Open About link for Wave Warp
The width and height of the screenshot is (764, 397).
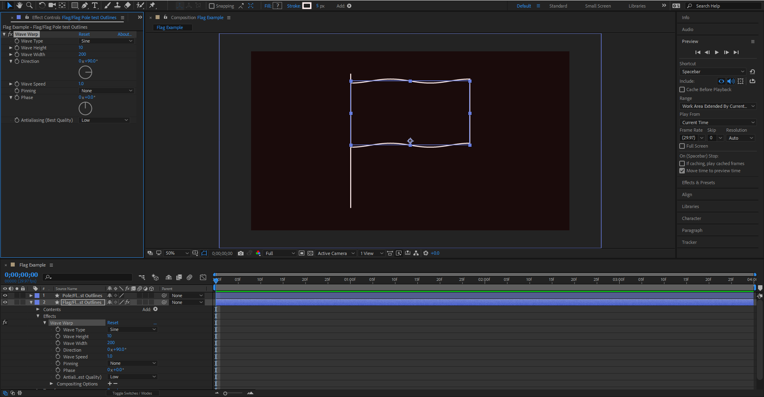tap(124, 34)
